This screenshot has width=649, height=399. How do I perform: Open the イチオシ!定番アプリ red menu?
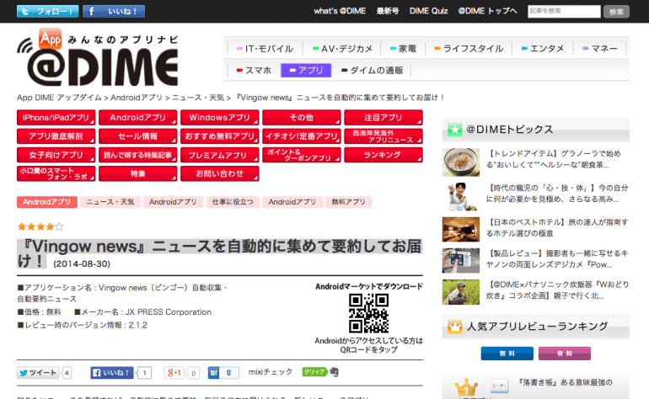point(302,136)
